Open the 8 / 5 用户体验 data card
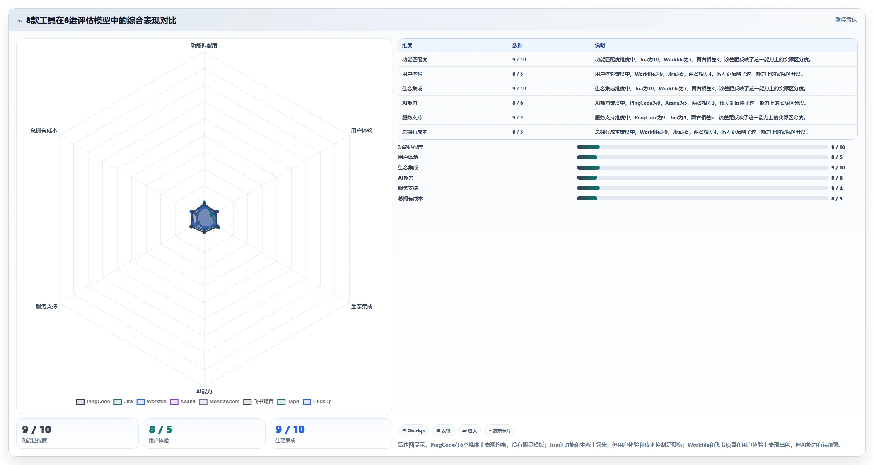This screenshot has height=465, width=874. pos(204,434)
